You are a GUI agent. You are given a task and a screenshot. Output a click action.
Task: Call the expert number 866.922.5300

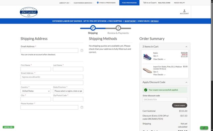[x=164, y=3]
